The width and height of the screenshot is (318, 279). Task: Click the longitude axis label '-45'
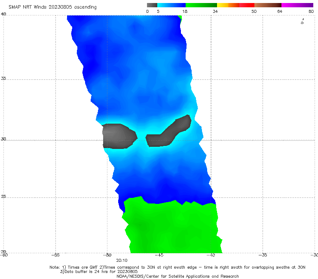[159, 255]
